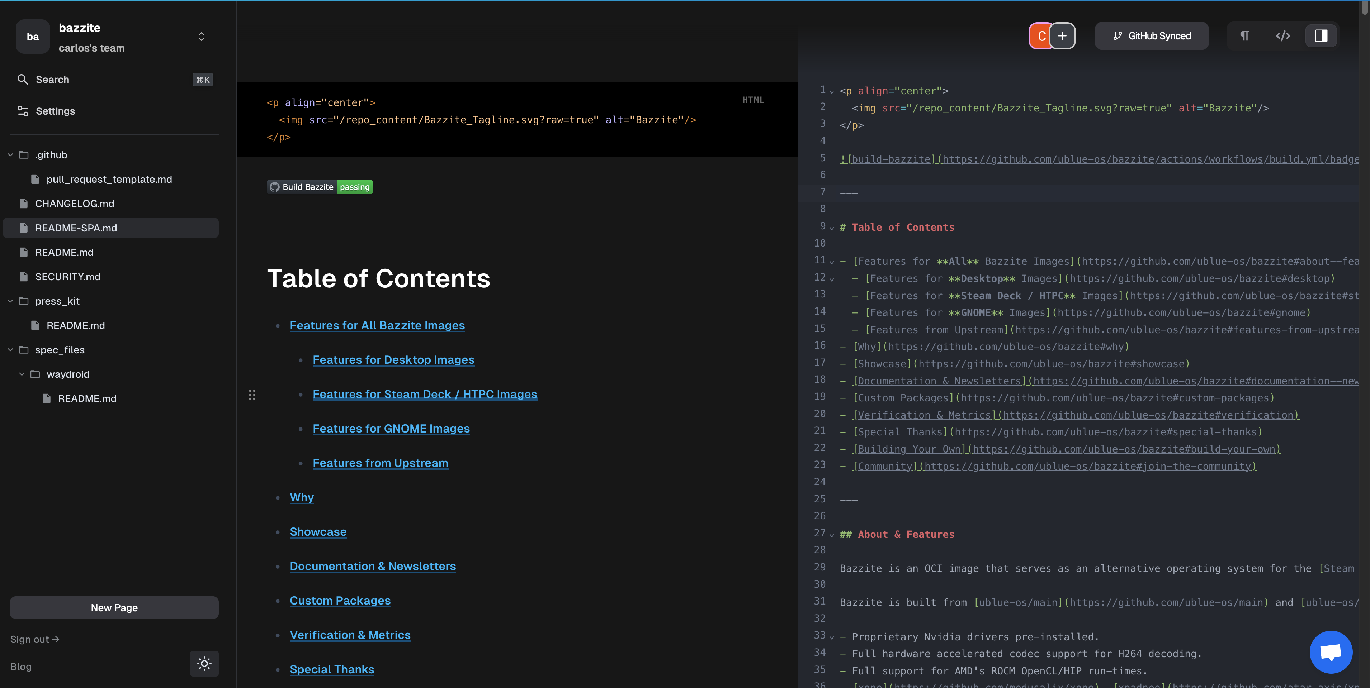Collapse the .github folder
The height and width of the screenshot is (688, 1370).
tap(10, 155)
